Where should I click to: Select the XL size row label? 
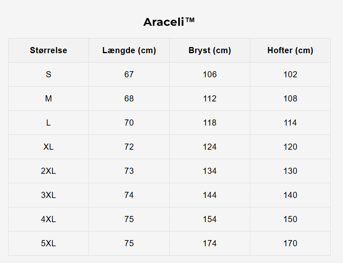(48, 147)
